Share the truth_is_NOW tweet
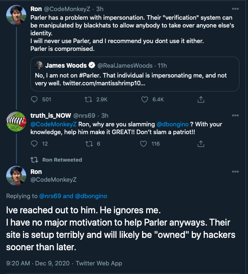The image size is (248, 274). coord(201,144)
